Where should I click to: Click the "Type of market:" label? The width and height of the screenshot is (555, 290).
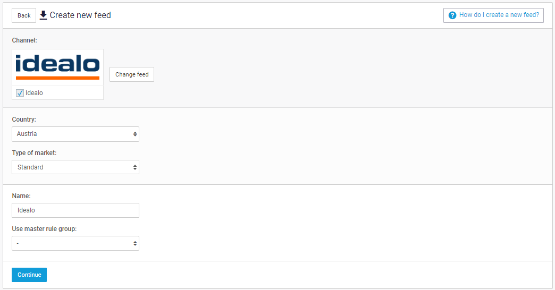click(x=34, y=153)
